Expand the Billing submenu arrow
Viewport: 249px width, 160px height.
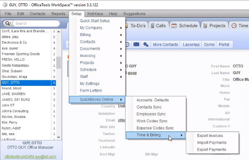[121, 35]
